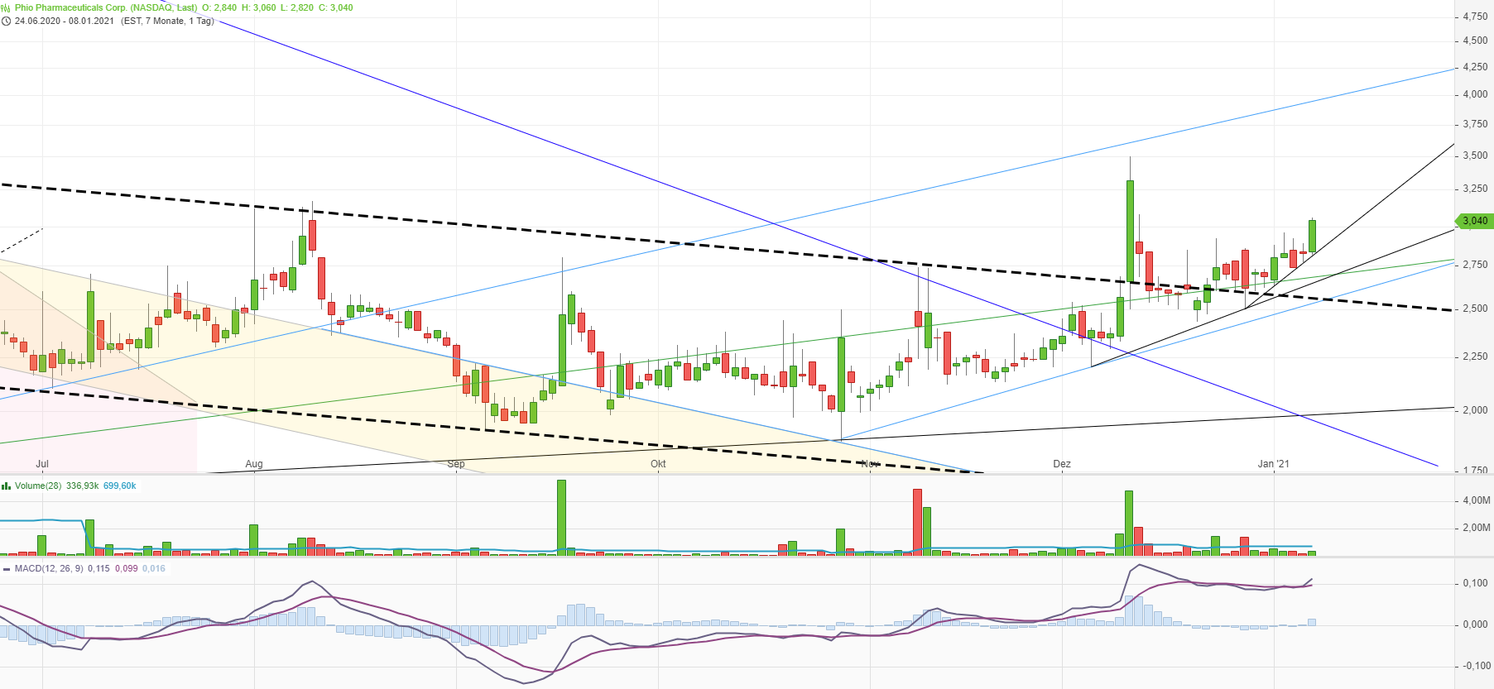Image resolution: width=1494 pixels, height=689 pixels.
Task: Click the 3,500 price axis label
Action: (1475, 156)
